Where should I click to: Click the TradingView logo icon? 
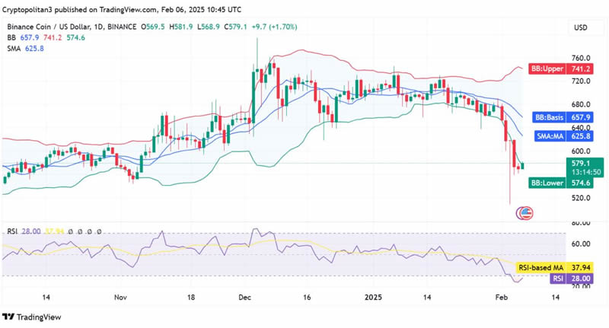point(8,317)
